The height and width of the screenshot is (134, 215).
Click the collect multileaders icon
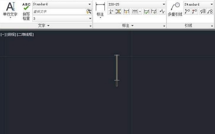click(210, 11)
